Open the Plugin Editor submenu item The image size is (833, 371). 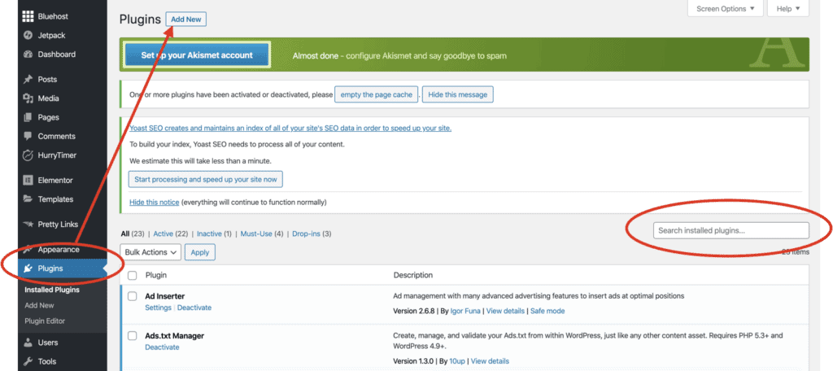pos(45,321)
